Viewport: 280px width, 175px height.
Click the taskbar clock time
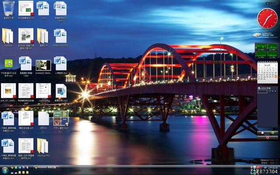pos(274,168)
